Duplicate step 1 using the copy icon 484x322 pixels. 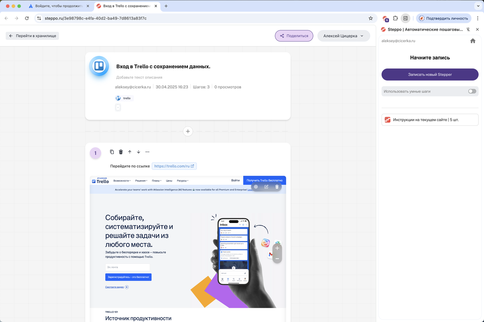coord(112,152)
